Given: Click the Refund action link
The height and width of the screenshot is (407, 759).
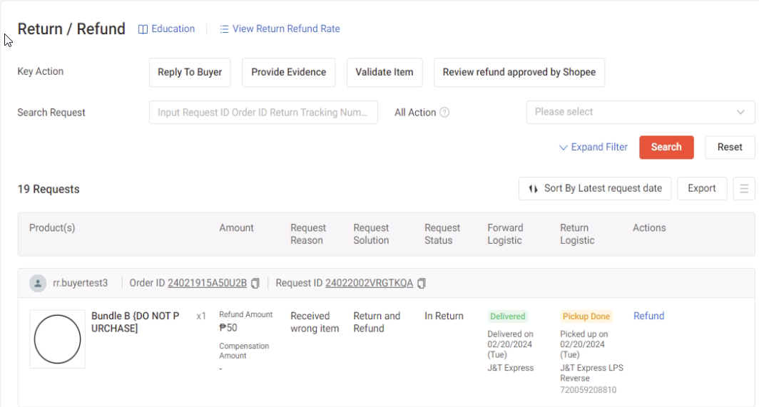Looking at the screenshot, I should coord(648,316).
